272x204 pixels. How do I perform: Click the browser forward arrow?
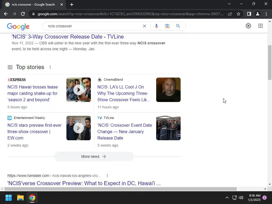(14, 14)
